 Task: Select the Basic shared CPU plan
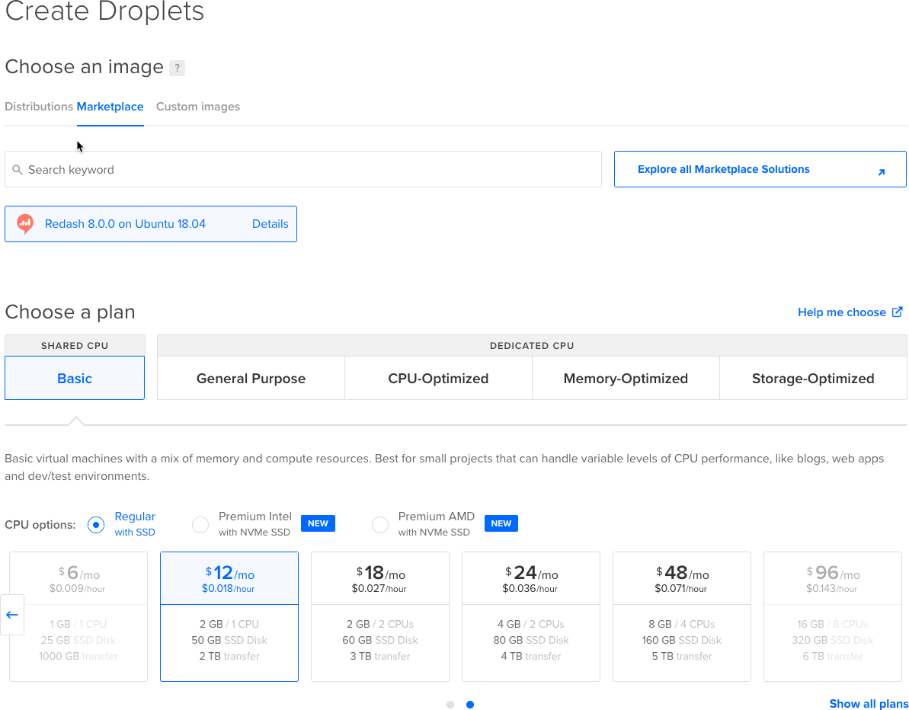(x=75, y=378)
